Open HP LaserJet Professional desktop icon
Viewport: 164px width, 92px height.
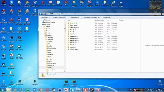[113, 4]
